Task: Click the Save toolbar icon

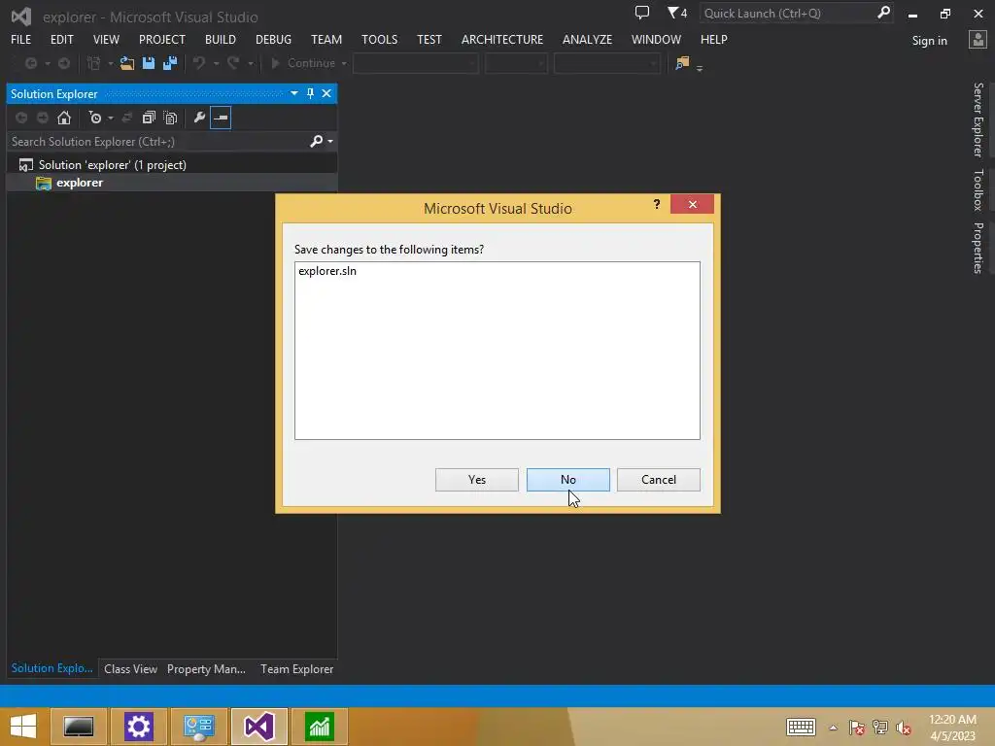Action: [149, 63]
